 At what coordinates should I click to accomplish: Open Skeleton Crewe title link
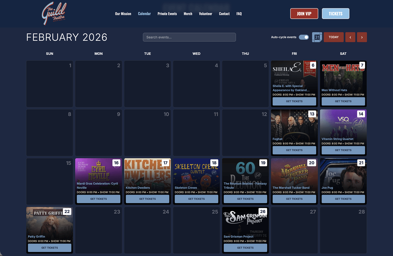click(x=186, y=188)
